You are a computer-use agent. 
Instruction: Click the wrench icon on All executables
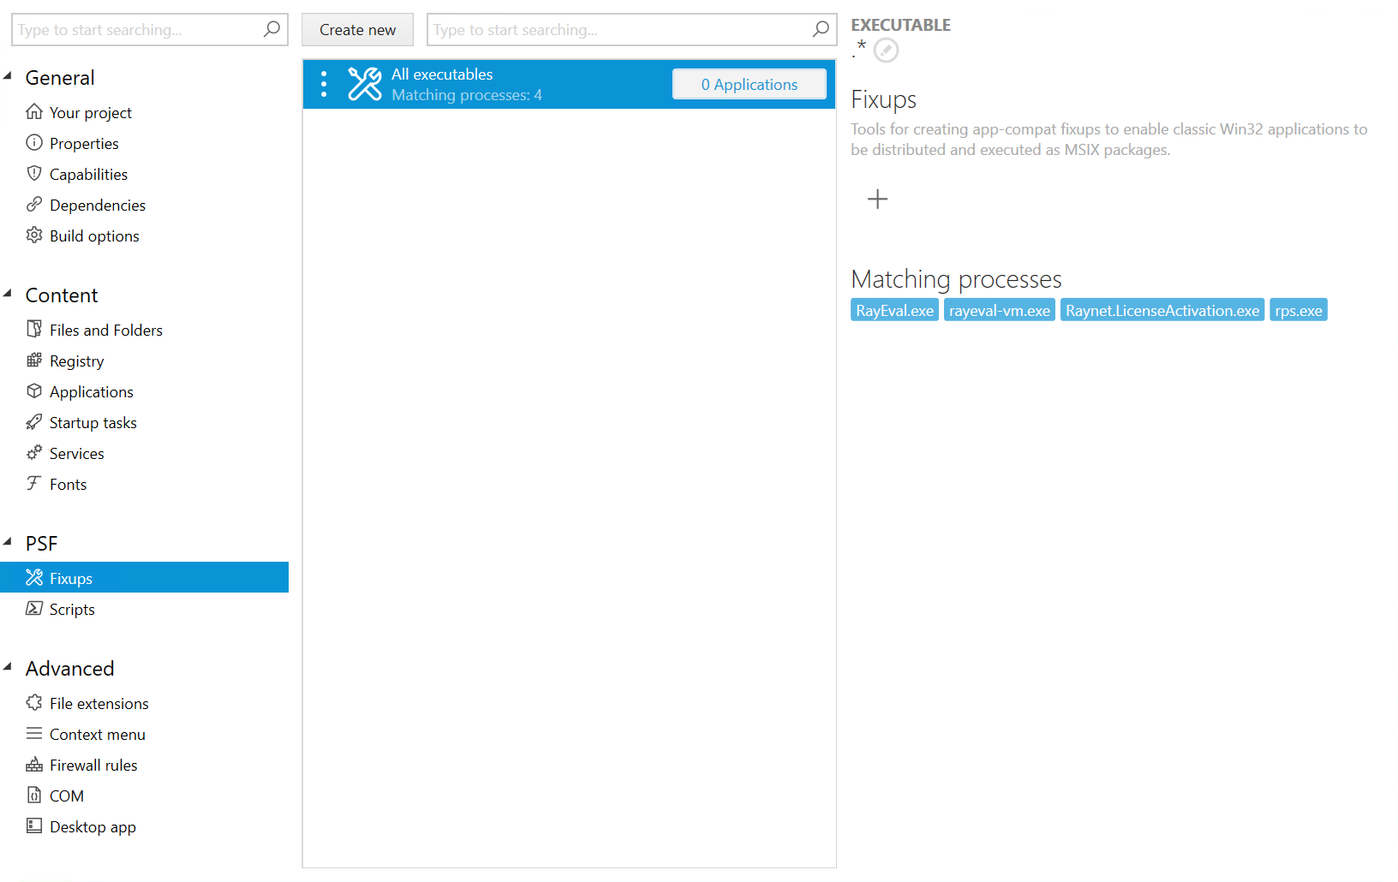coord(365,84)
